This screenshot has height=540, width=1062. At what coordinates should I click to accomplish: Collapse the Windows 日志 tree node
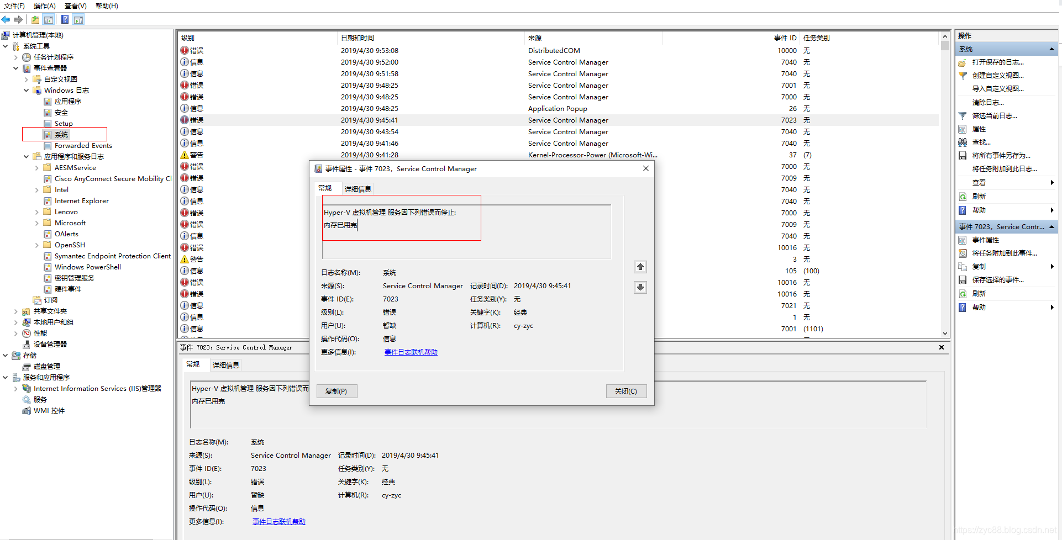tap(26, 91)
